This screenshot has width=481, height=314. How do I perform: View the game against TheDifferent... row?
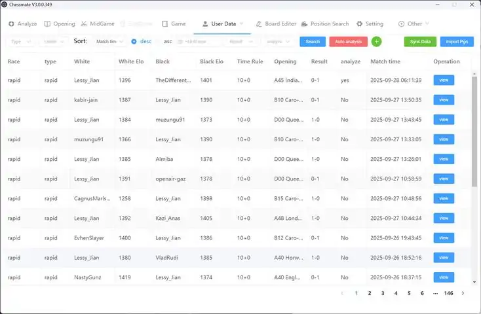[444, 80]
